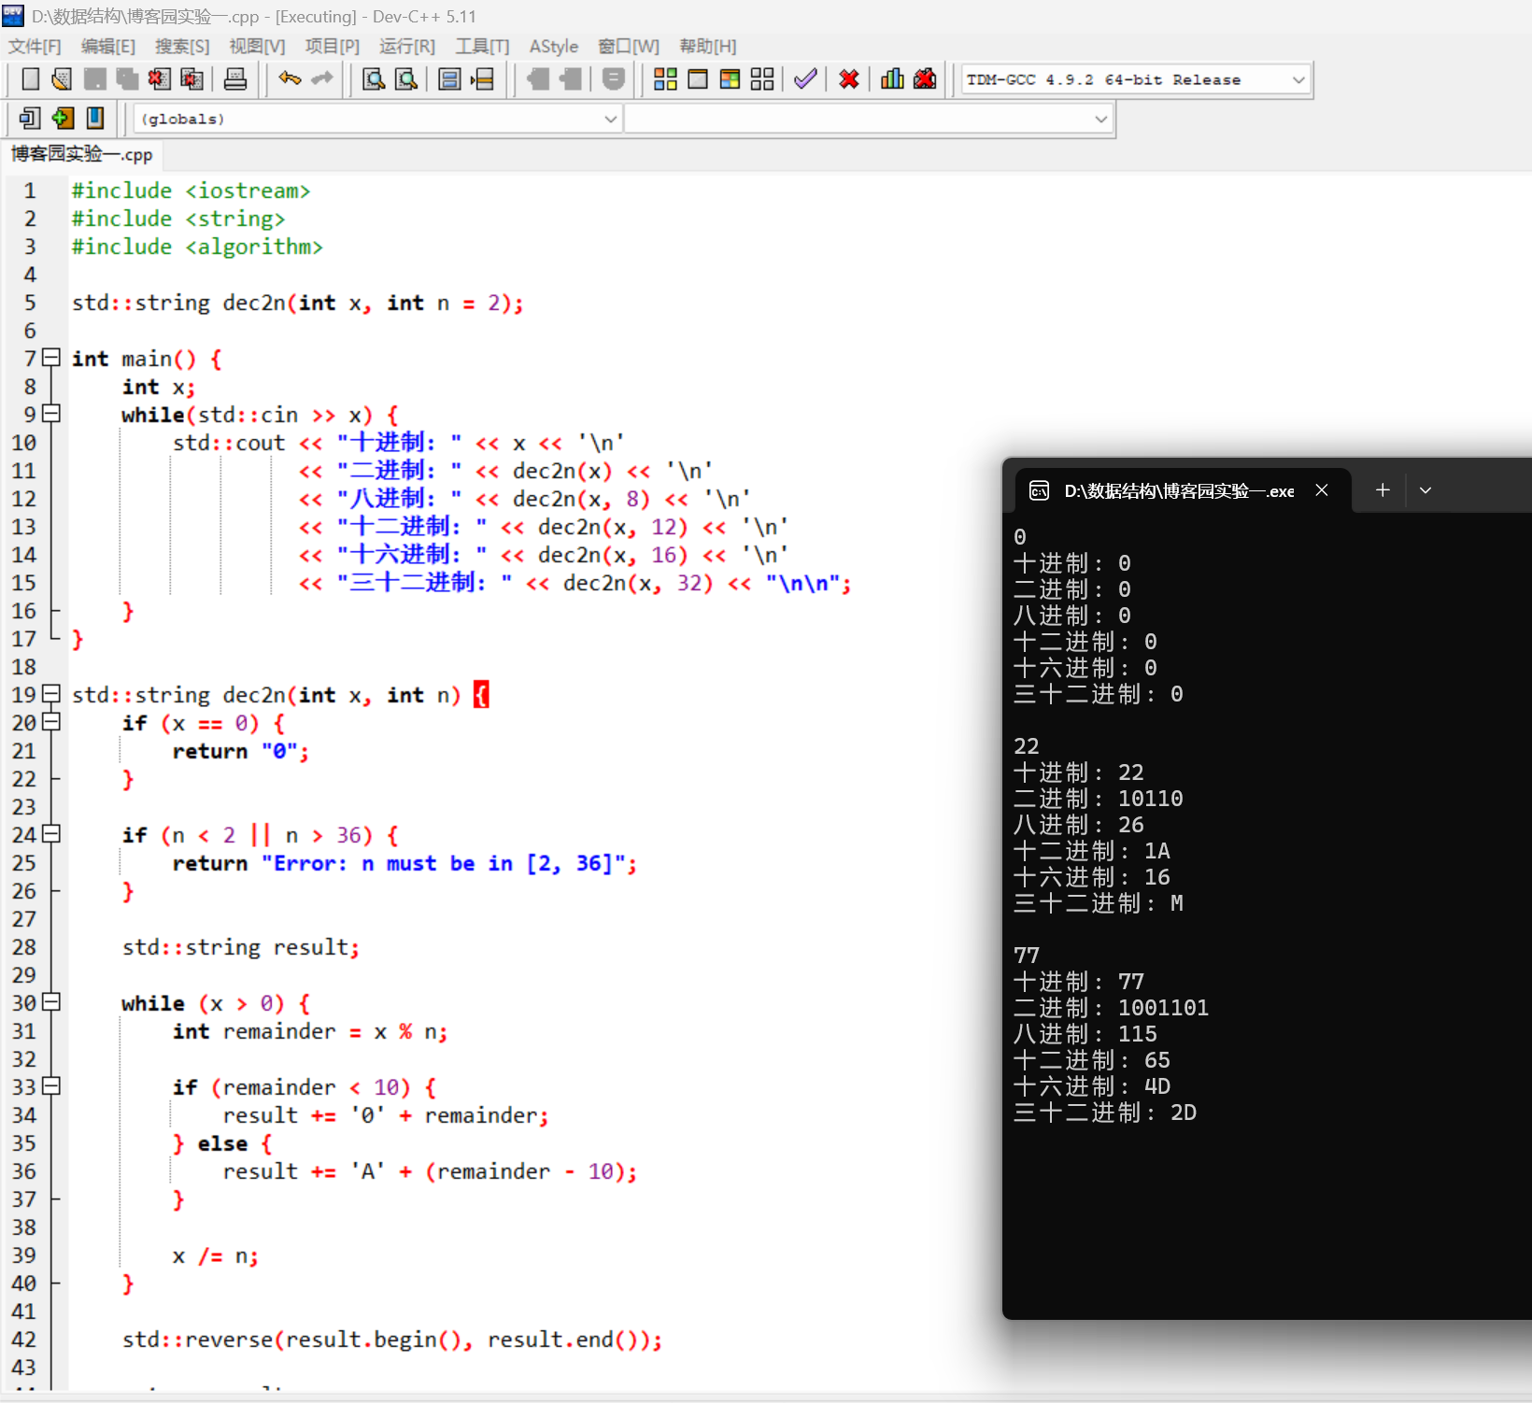
Task: Open the 搜索[S] menu
Action: point(182,47)
